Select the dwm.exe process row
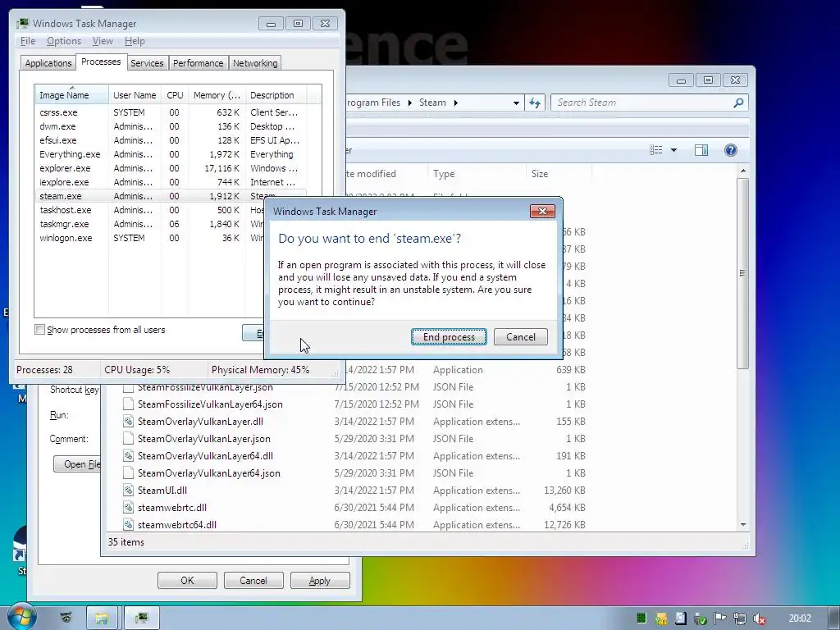The width and height of the screenshot is (840, 630). coord(171,126)
